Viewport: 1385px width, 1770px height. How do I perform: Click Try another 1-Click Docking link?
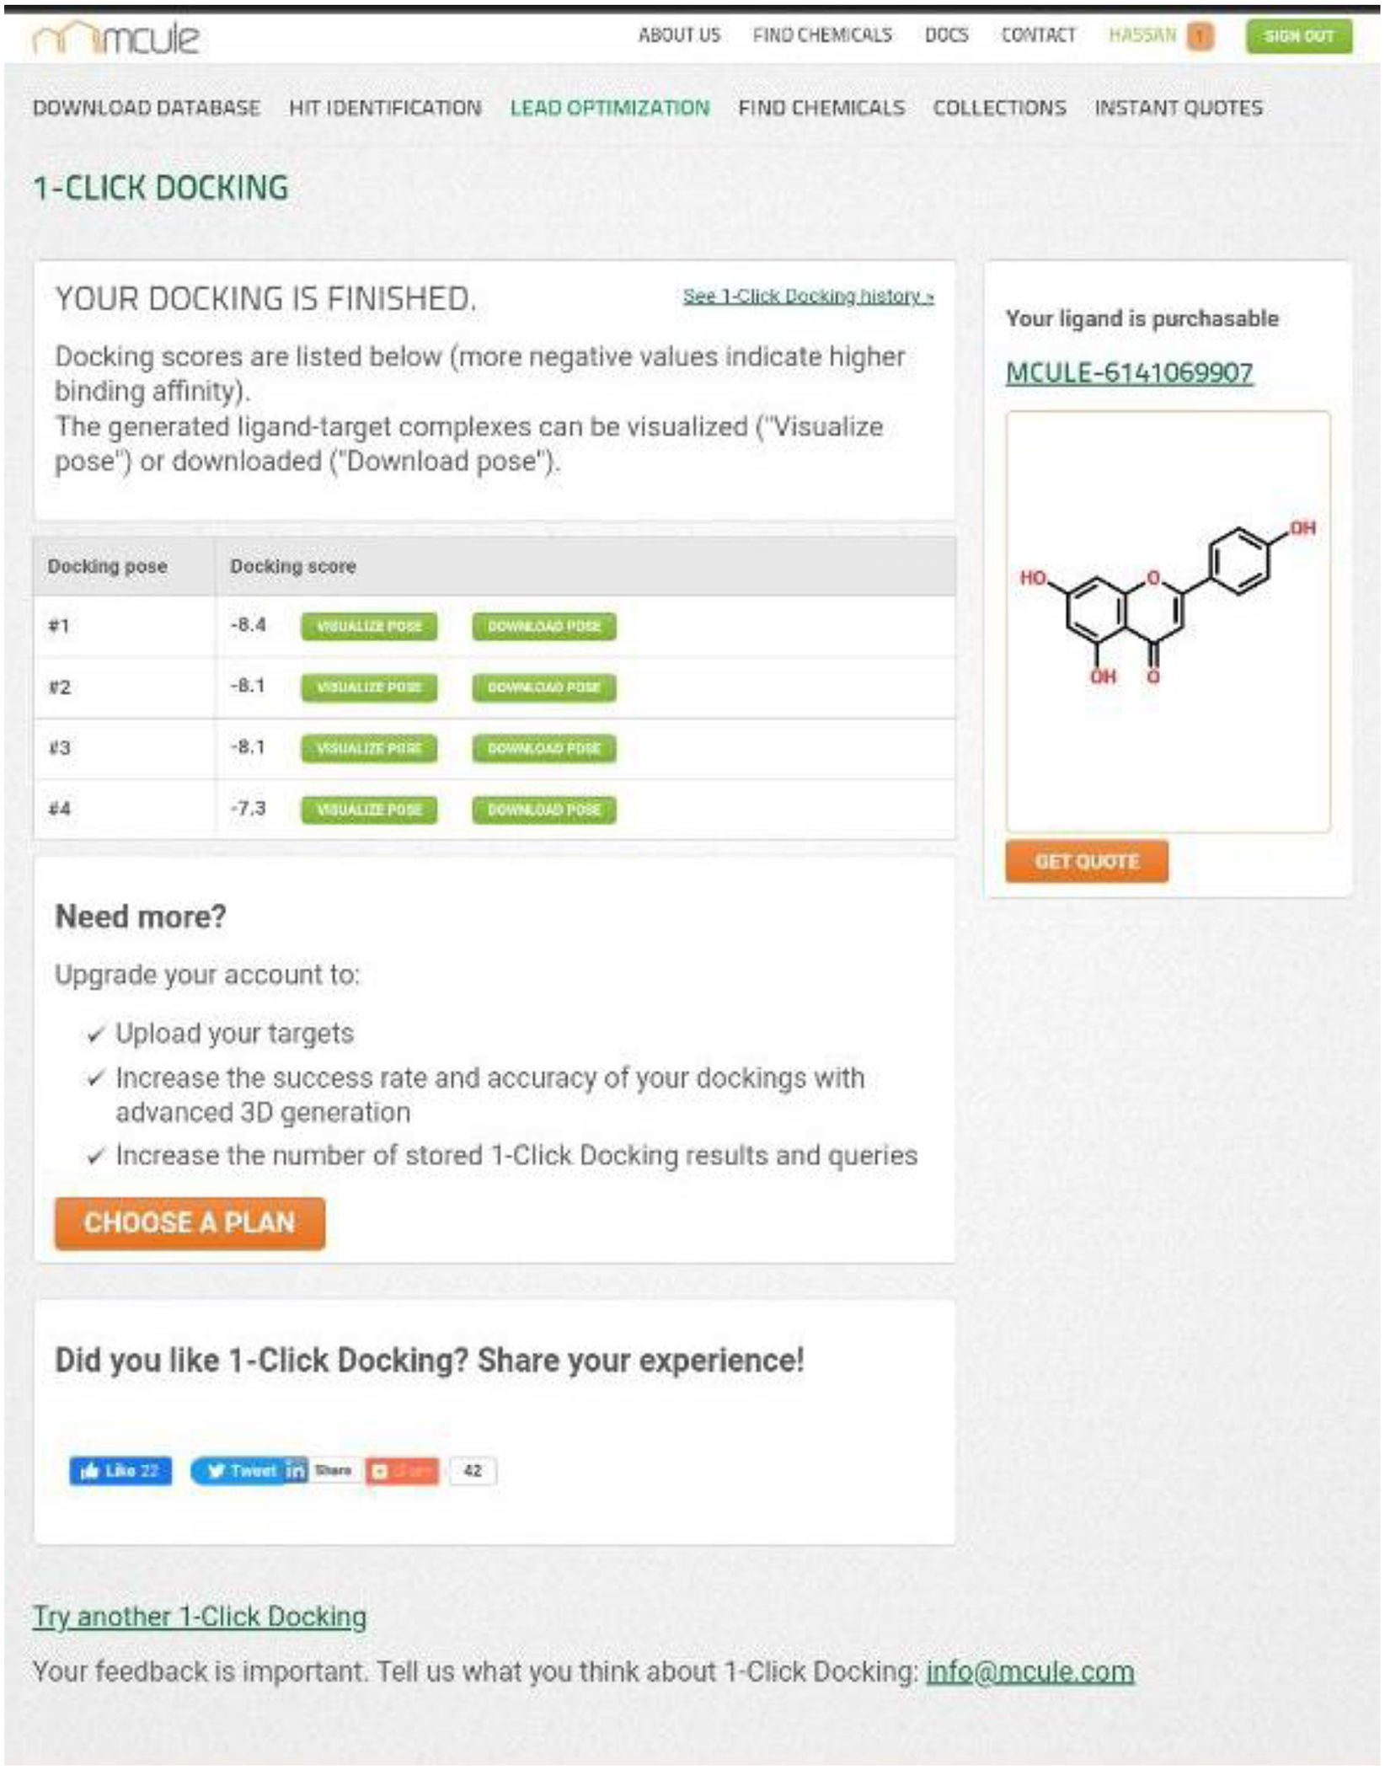(x=200, y=1616)
